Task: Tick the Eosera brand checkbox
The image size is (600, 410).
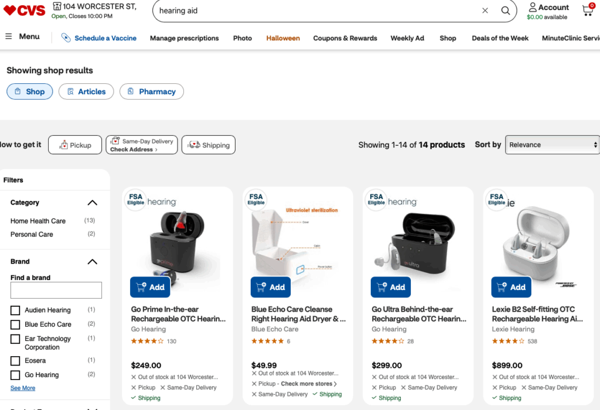Action: pyautogui.click(x=15, y=361)
